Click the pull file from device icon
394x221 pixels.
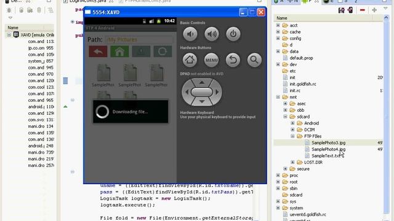342,10
